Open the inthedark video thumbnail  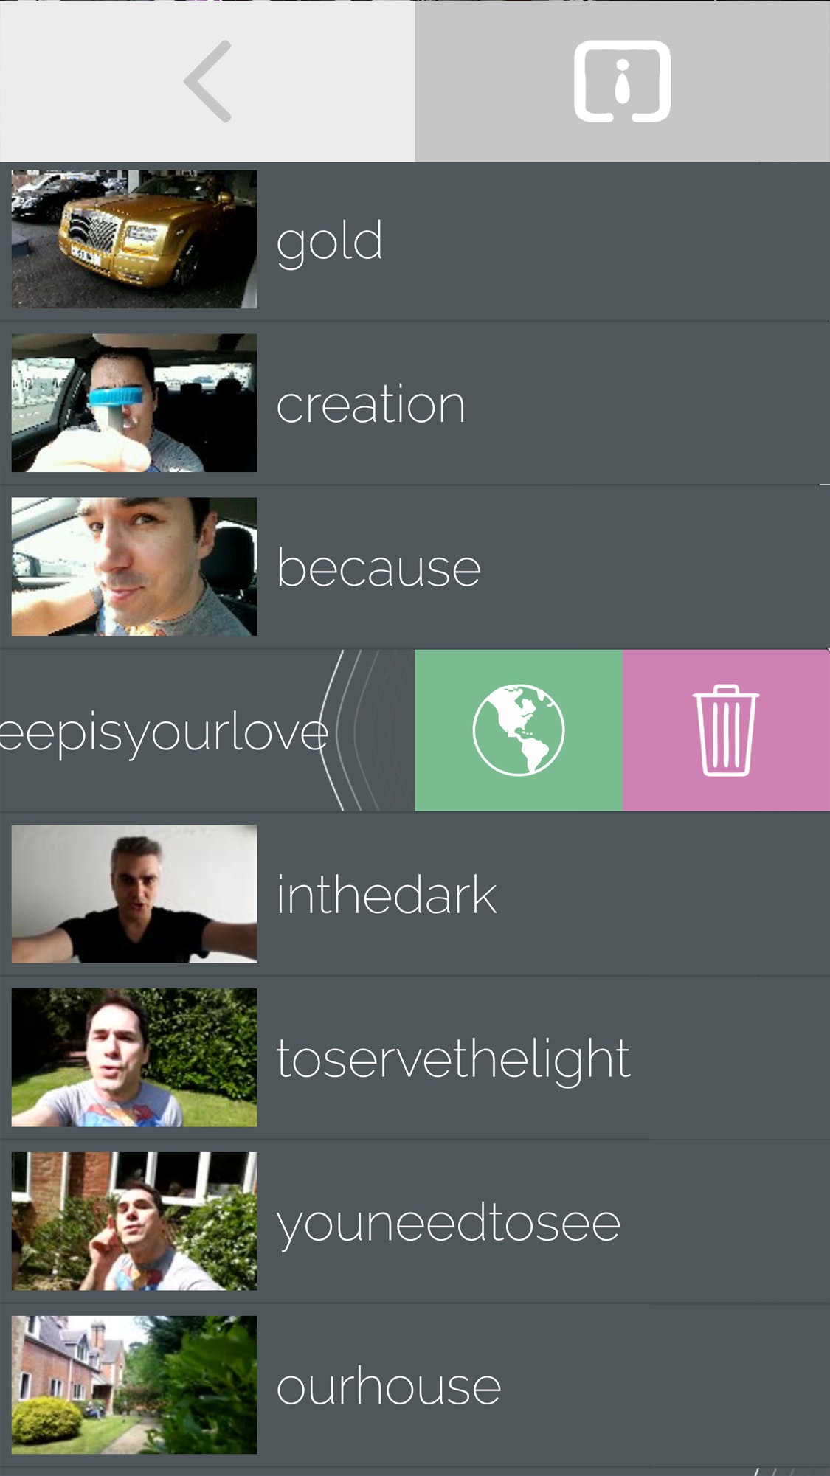click(134, 894)
